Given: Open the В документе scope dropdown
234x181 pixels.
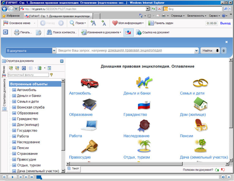Looking at the screenshot, I should 31,51.
